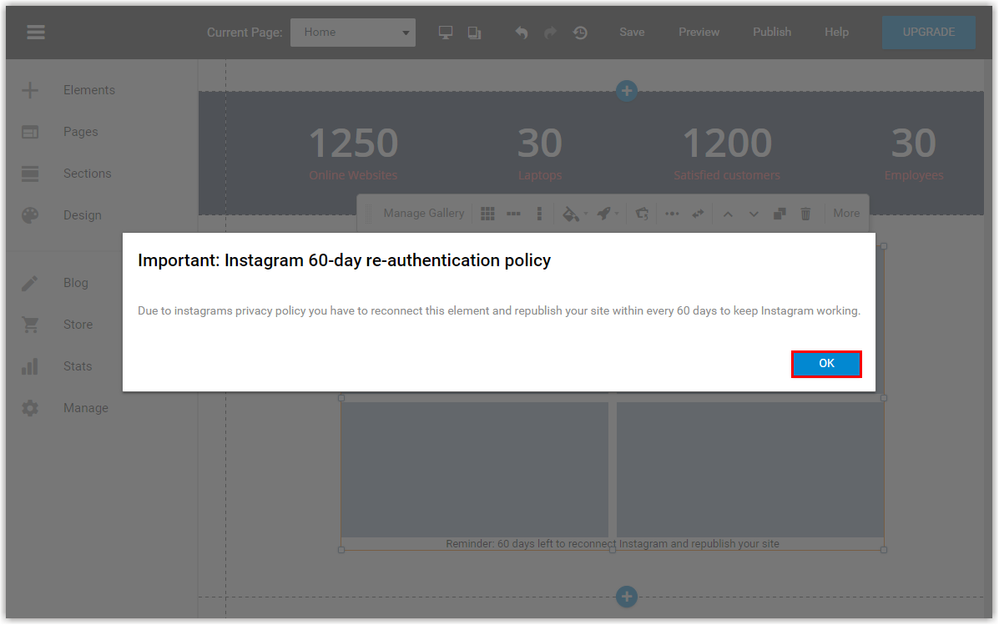Click the three-dots spacing icon
The image size is (999, 625).
pyautogui.click(x=672, y=214)
